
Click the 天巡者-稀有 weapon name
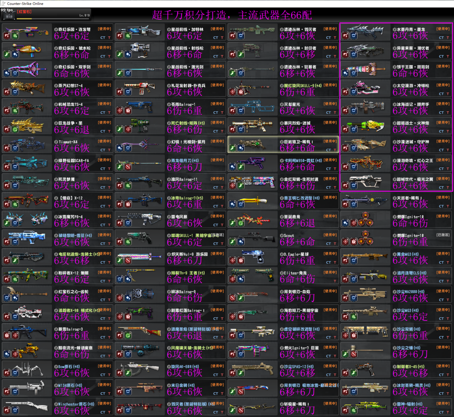click(x=410, y=198)
